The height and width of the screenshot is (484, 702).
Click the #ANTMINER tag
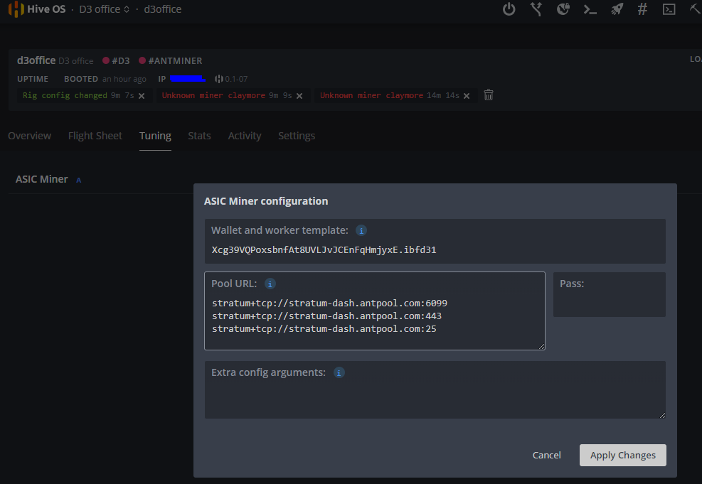click(171, 61)
